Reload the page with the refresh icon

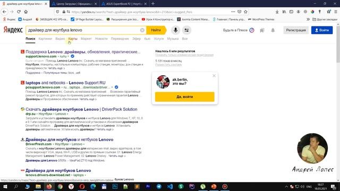19,12
